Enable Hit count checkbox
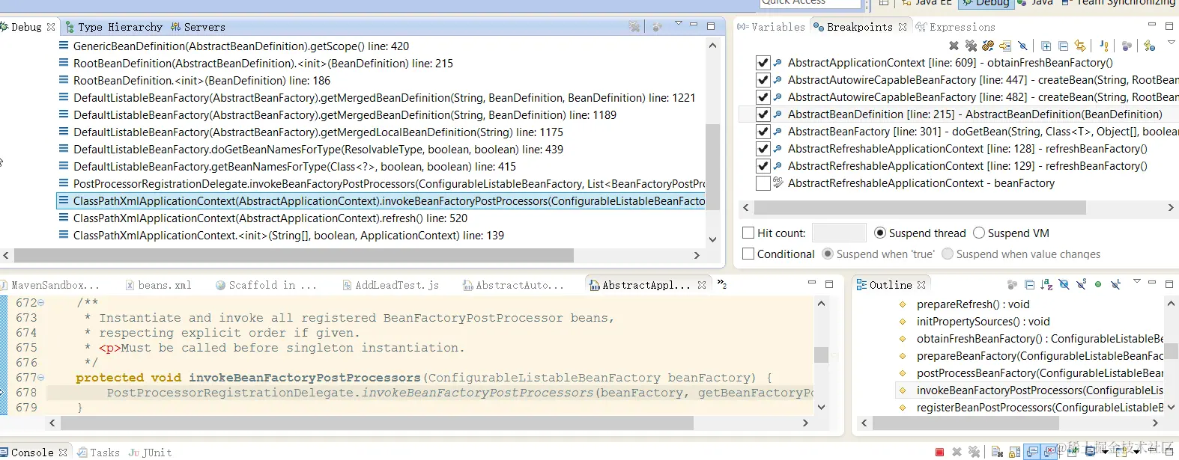This screenshot has height=460, width=1179. (x=748, y=233)
